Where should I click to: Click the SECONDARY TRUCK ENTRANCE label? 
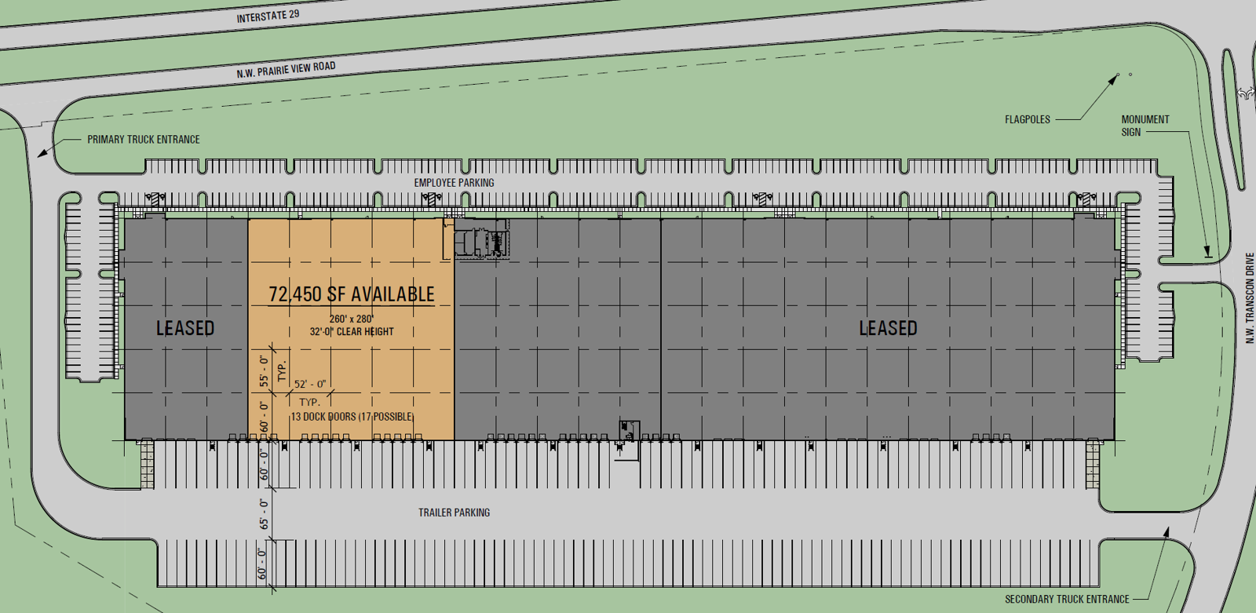(x=1067, y=599)
